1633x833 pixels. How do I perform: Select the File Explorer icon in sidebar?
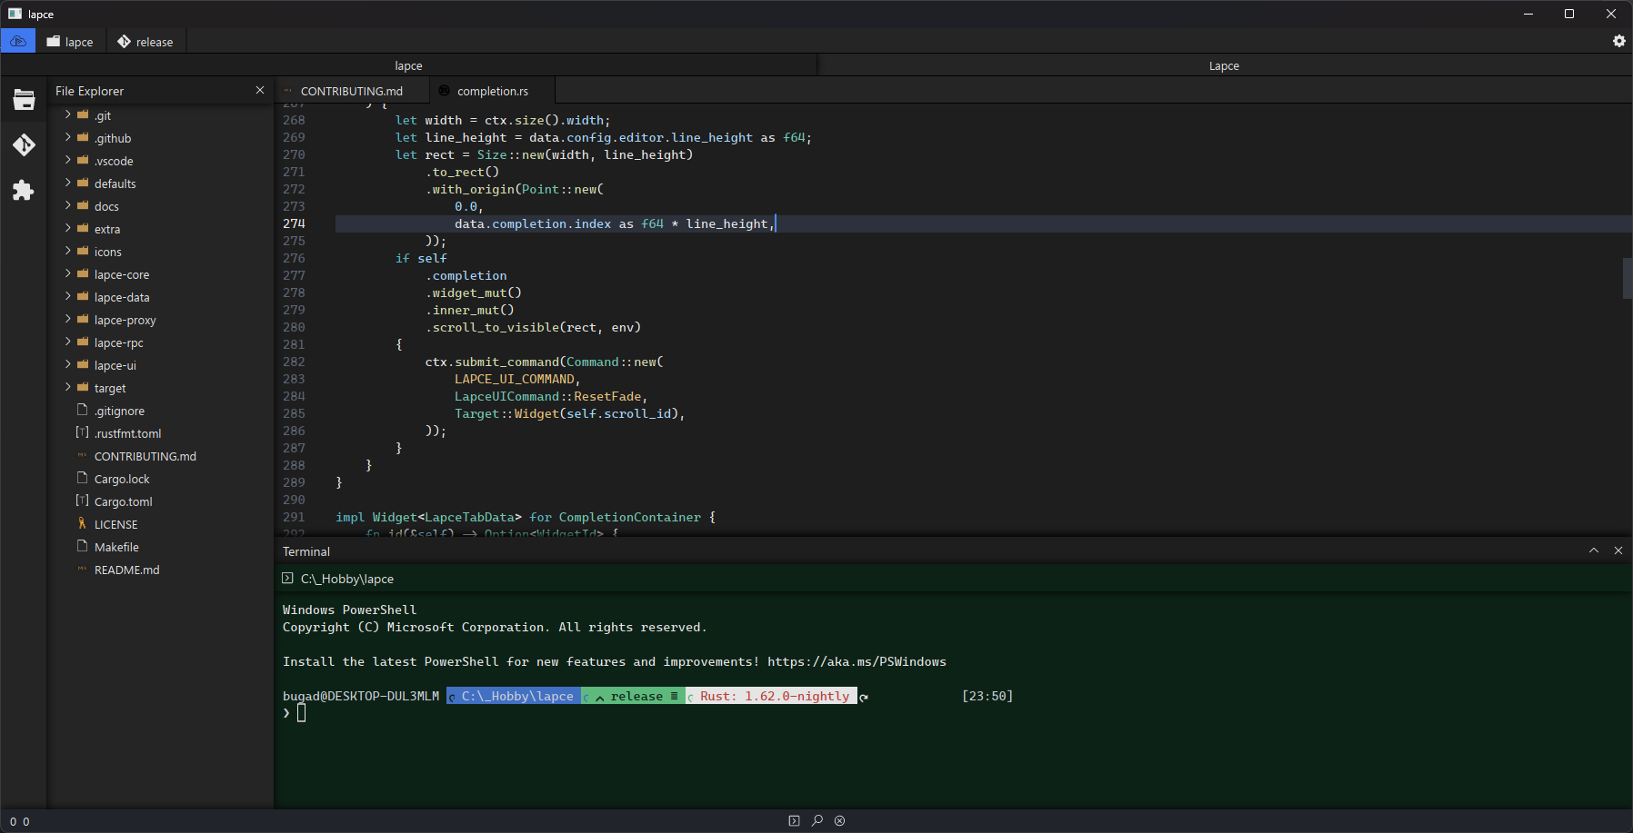24,100
